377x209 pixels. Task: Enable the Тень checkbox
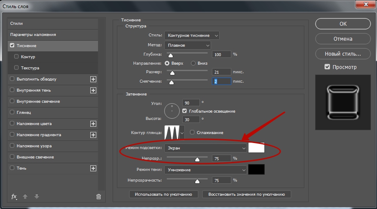(12, 168)
